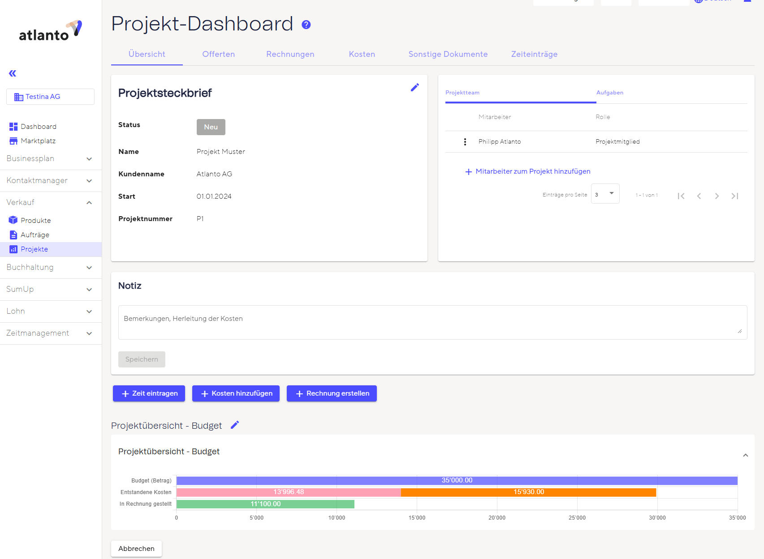Switch to Zeiteinträge tab
The height and width of the screenshot is (559, 764).
coord(534,54)
